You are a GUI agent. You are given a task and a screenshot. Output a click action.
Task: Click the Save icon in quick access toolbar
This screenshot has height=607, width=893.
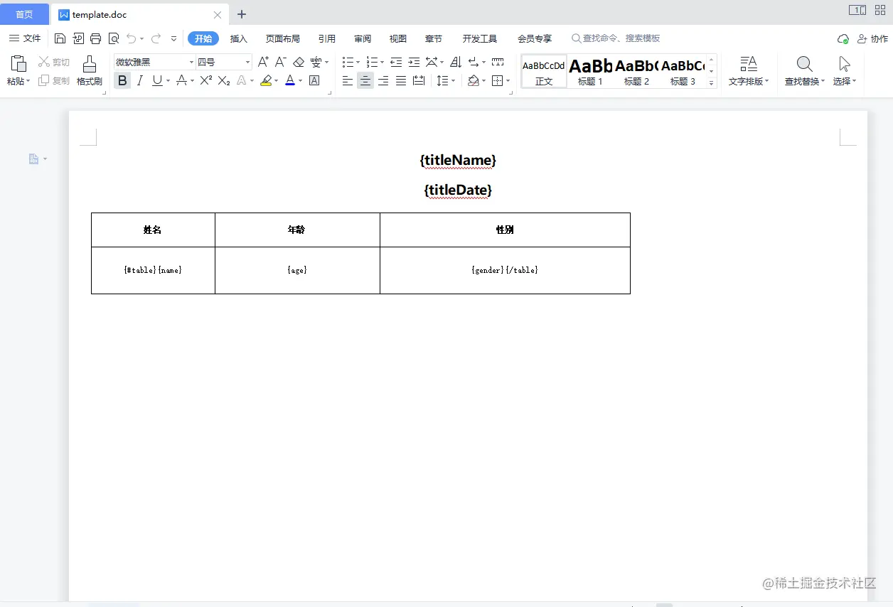[x=60, y=38]
